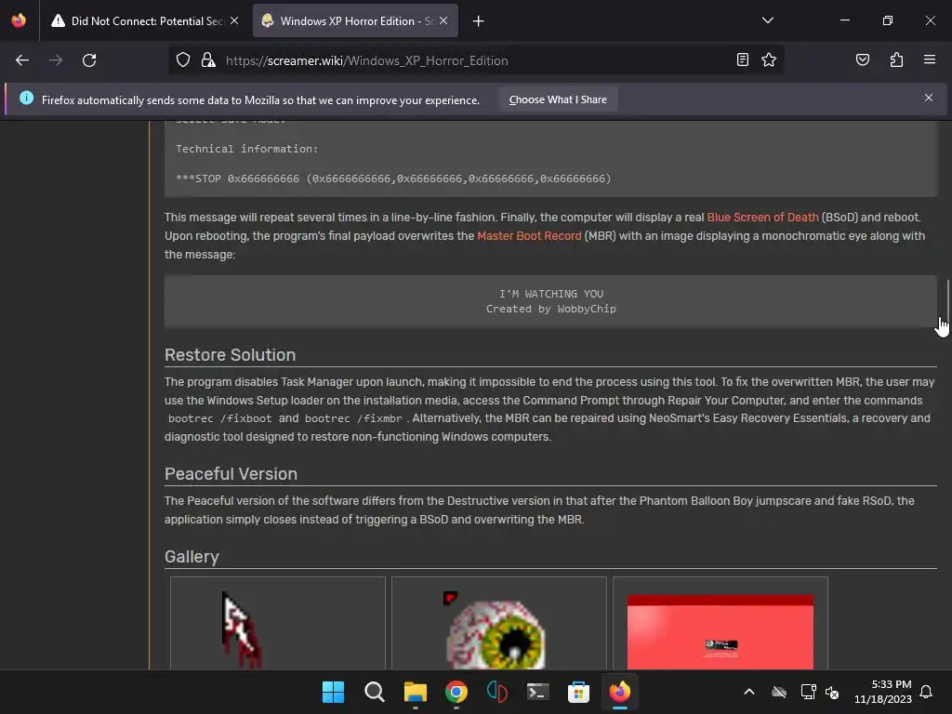Screen dimensions: 952x714
Task: Reload the current page
Action: point(89,60)
